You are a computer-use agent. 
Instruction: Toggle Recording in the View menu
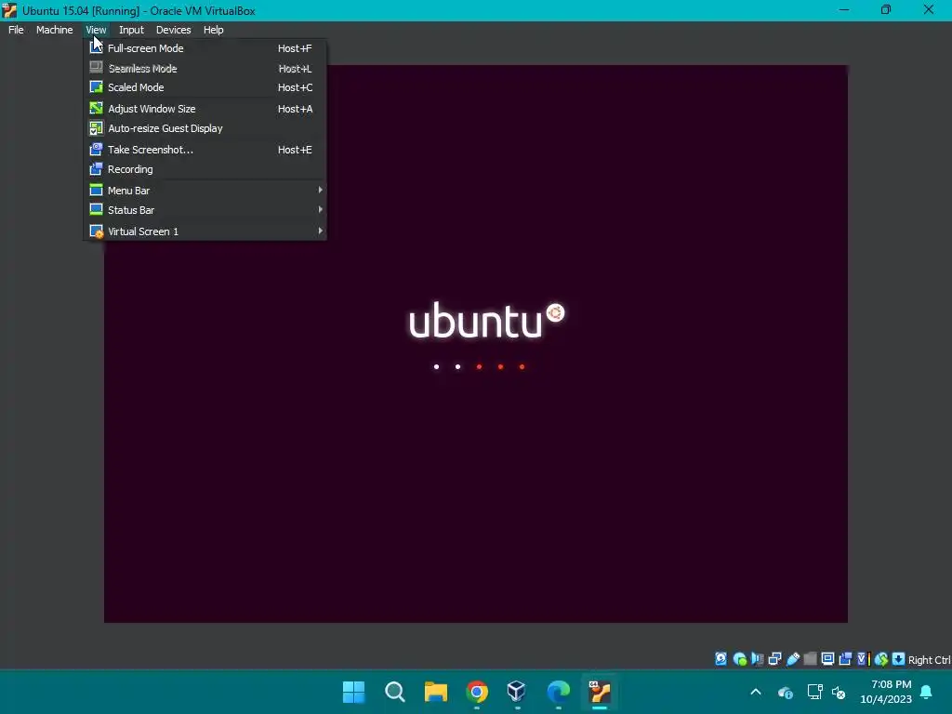pyautogui.click(x=206, y=169)
